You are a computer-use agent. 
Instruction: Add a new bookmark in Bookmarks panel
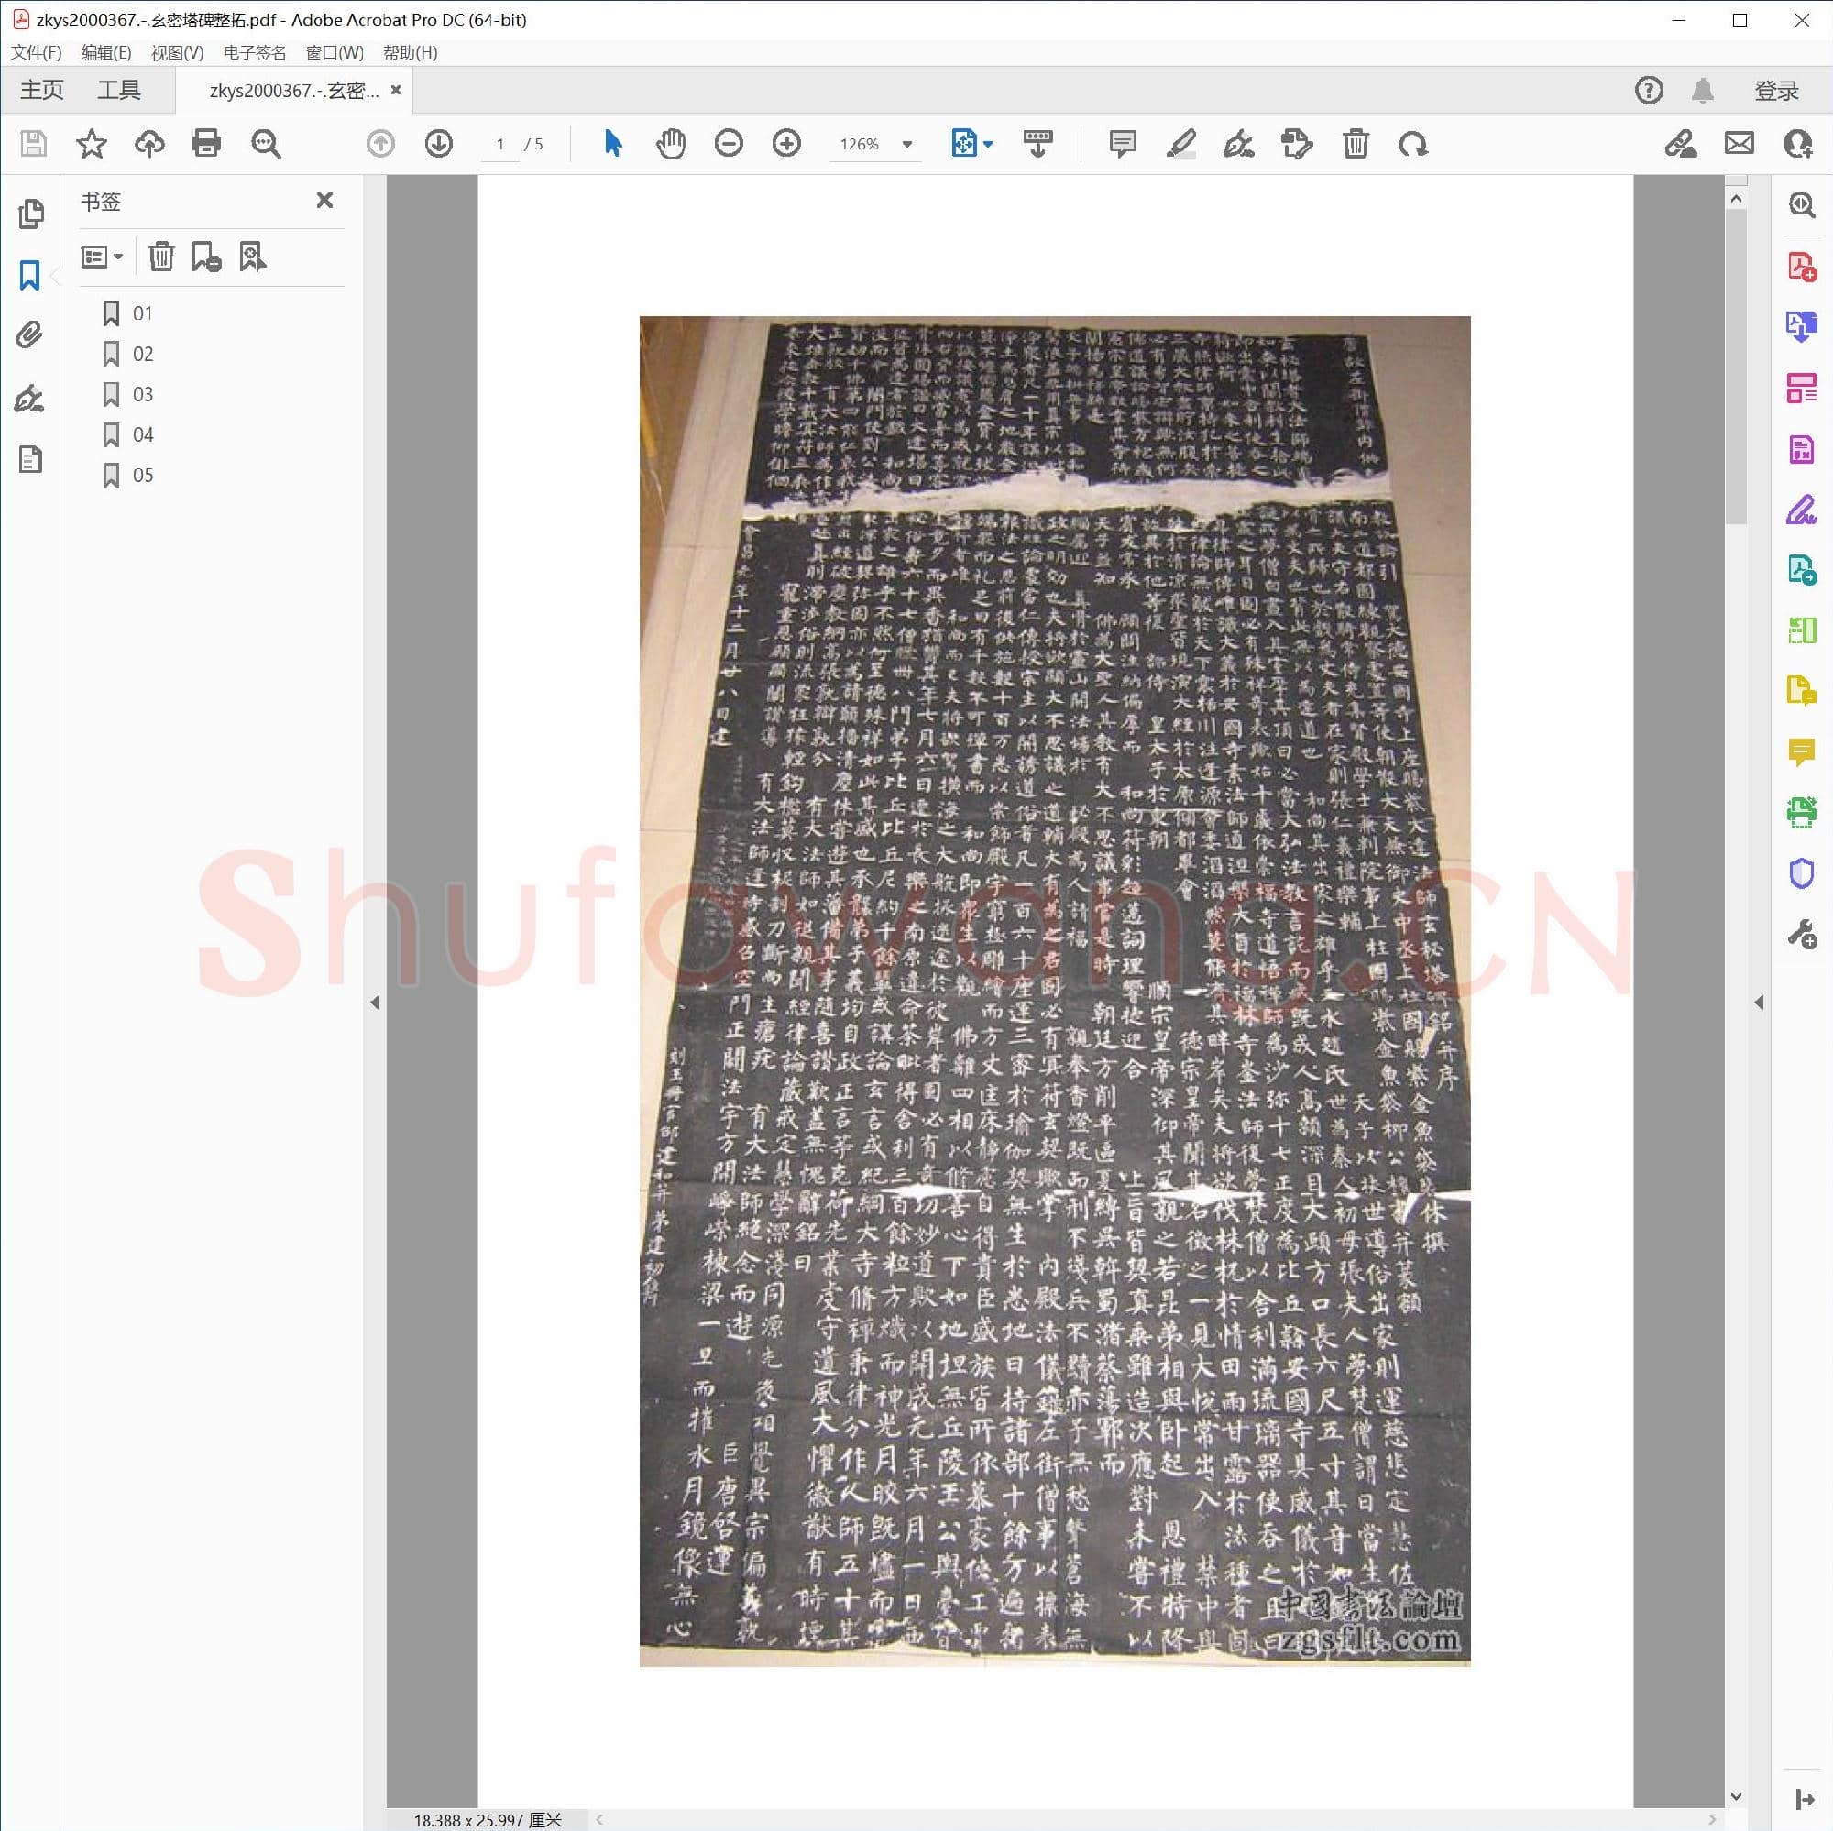click(206, 257)
